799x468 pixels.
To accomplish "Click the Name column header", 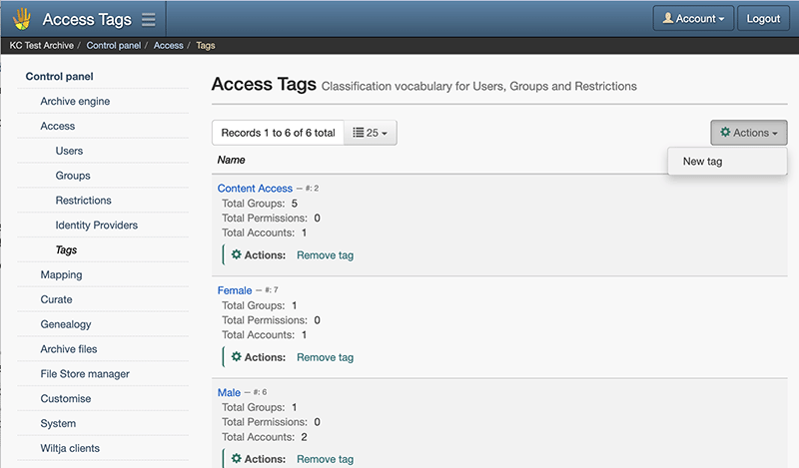I will (x=231, y=160).
